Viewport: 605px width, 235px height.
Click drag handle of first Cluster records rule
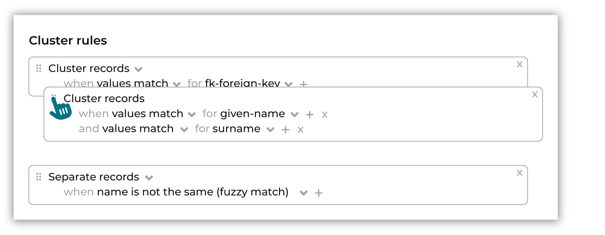click(x=39, y=68)
